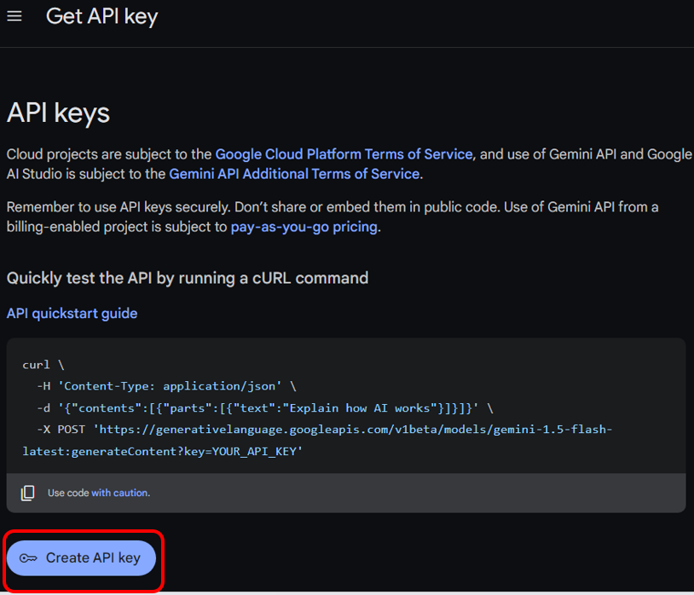
Task: Click the Create API key button
Action: click(81, 557)
